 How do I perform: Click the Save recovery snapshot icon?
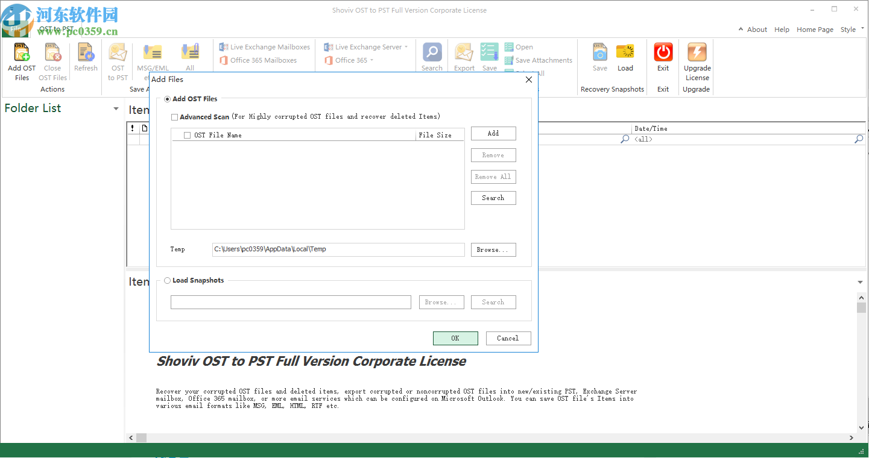click(x=600, y=52)
